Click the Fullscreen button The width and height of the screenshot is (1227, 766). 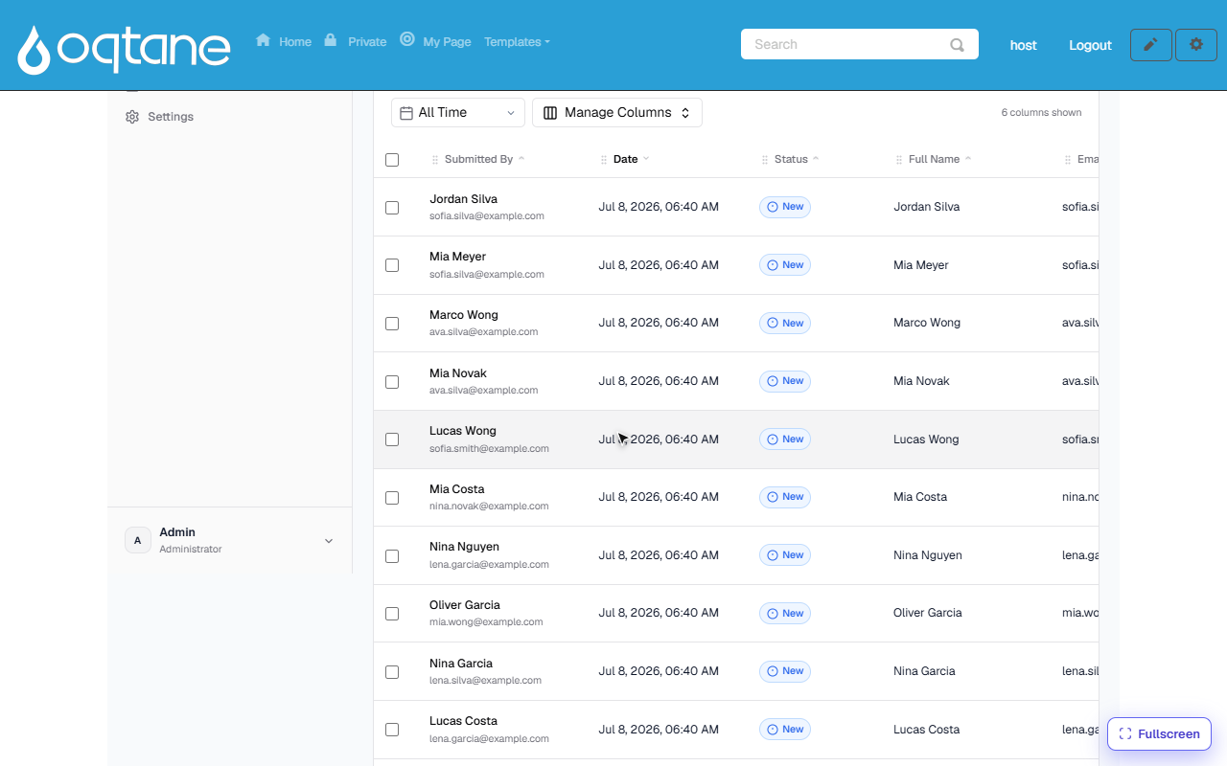click(x=1160, y=734)
